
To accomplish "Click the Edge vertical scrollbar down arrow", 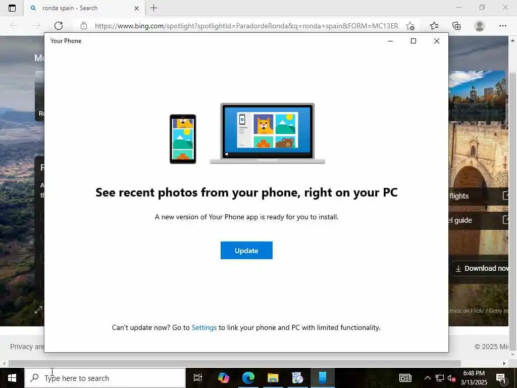I will pos(513,355).
